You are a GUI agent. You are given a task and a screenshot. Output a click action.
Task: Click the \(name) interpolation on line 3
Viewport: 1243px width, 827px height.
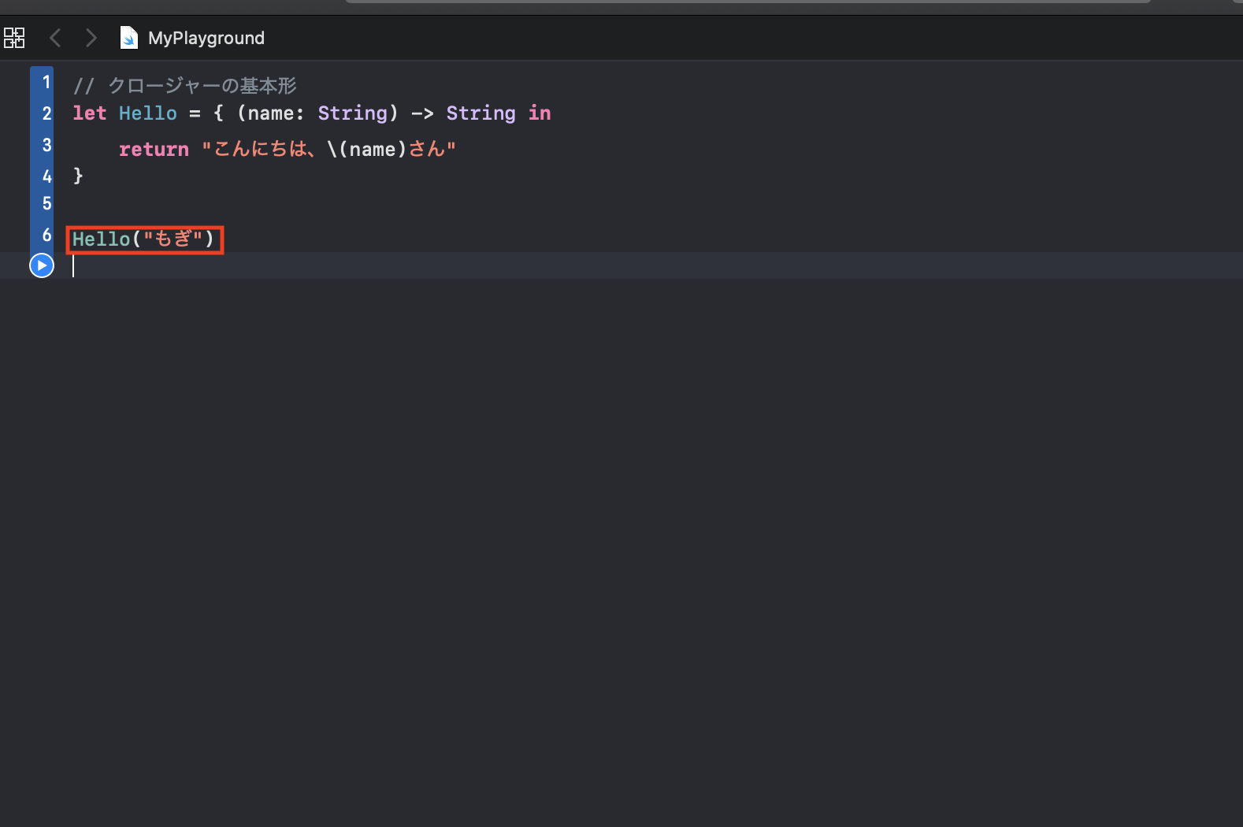coord(367,149)
